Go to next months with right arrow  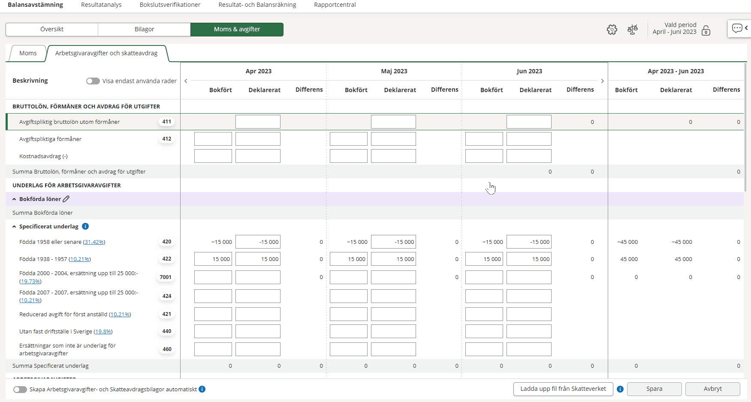point(602,81)
